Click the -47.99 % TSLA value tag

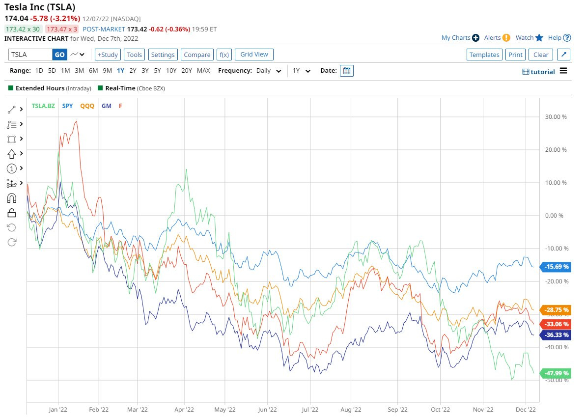556,373
